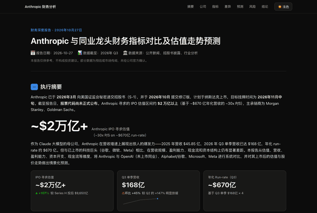The width and height of the screenshot is (317, 213).
Task: Jump to the 指标 nav section
Action: pyautogui.click(x=215, y=7)
